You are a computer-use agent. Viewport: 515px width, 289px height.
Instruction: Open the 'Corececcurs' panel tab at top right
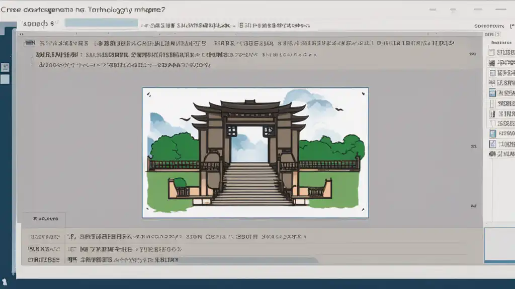click(x=489, y=26)
